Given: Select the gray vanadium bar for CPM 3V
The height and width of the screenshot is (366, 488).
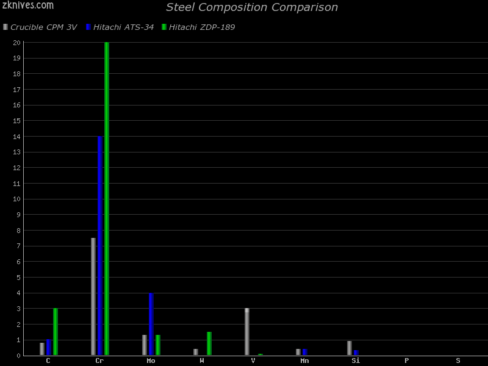Looking at the screenshot, I should [247, 331].
